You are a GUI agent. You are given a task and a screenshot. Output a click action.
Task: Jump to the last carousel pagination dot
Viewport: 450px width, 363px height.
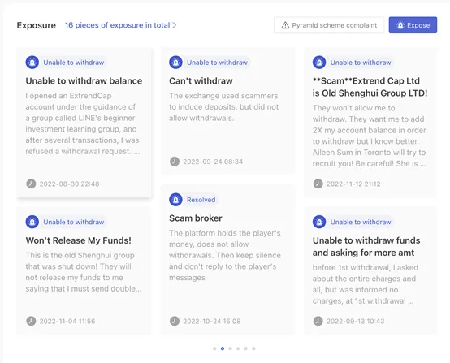click(253, 348)
